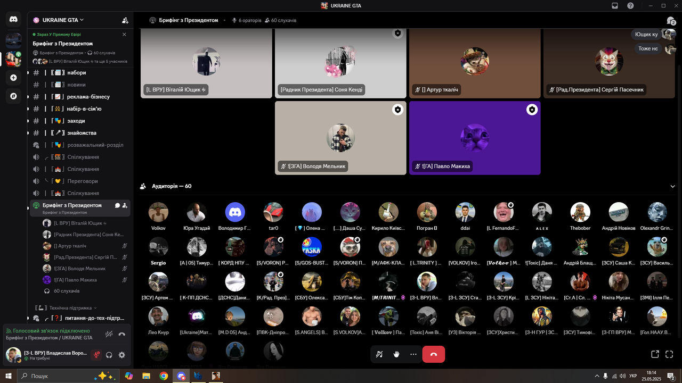
Task: Disconnect from voice in the connection panel
Action: [x=122, y=334]
